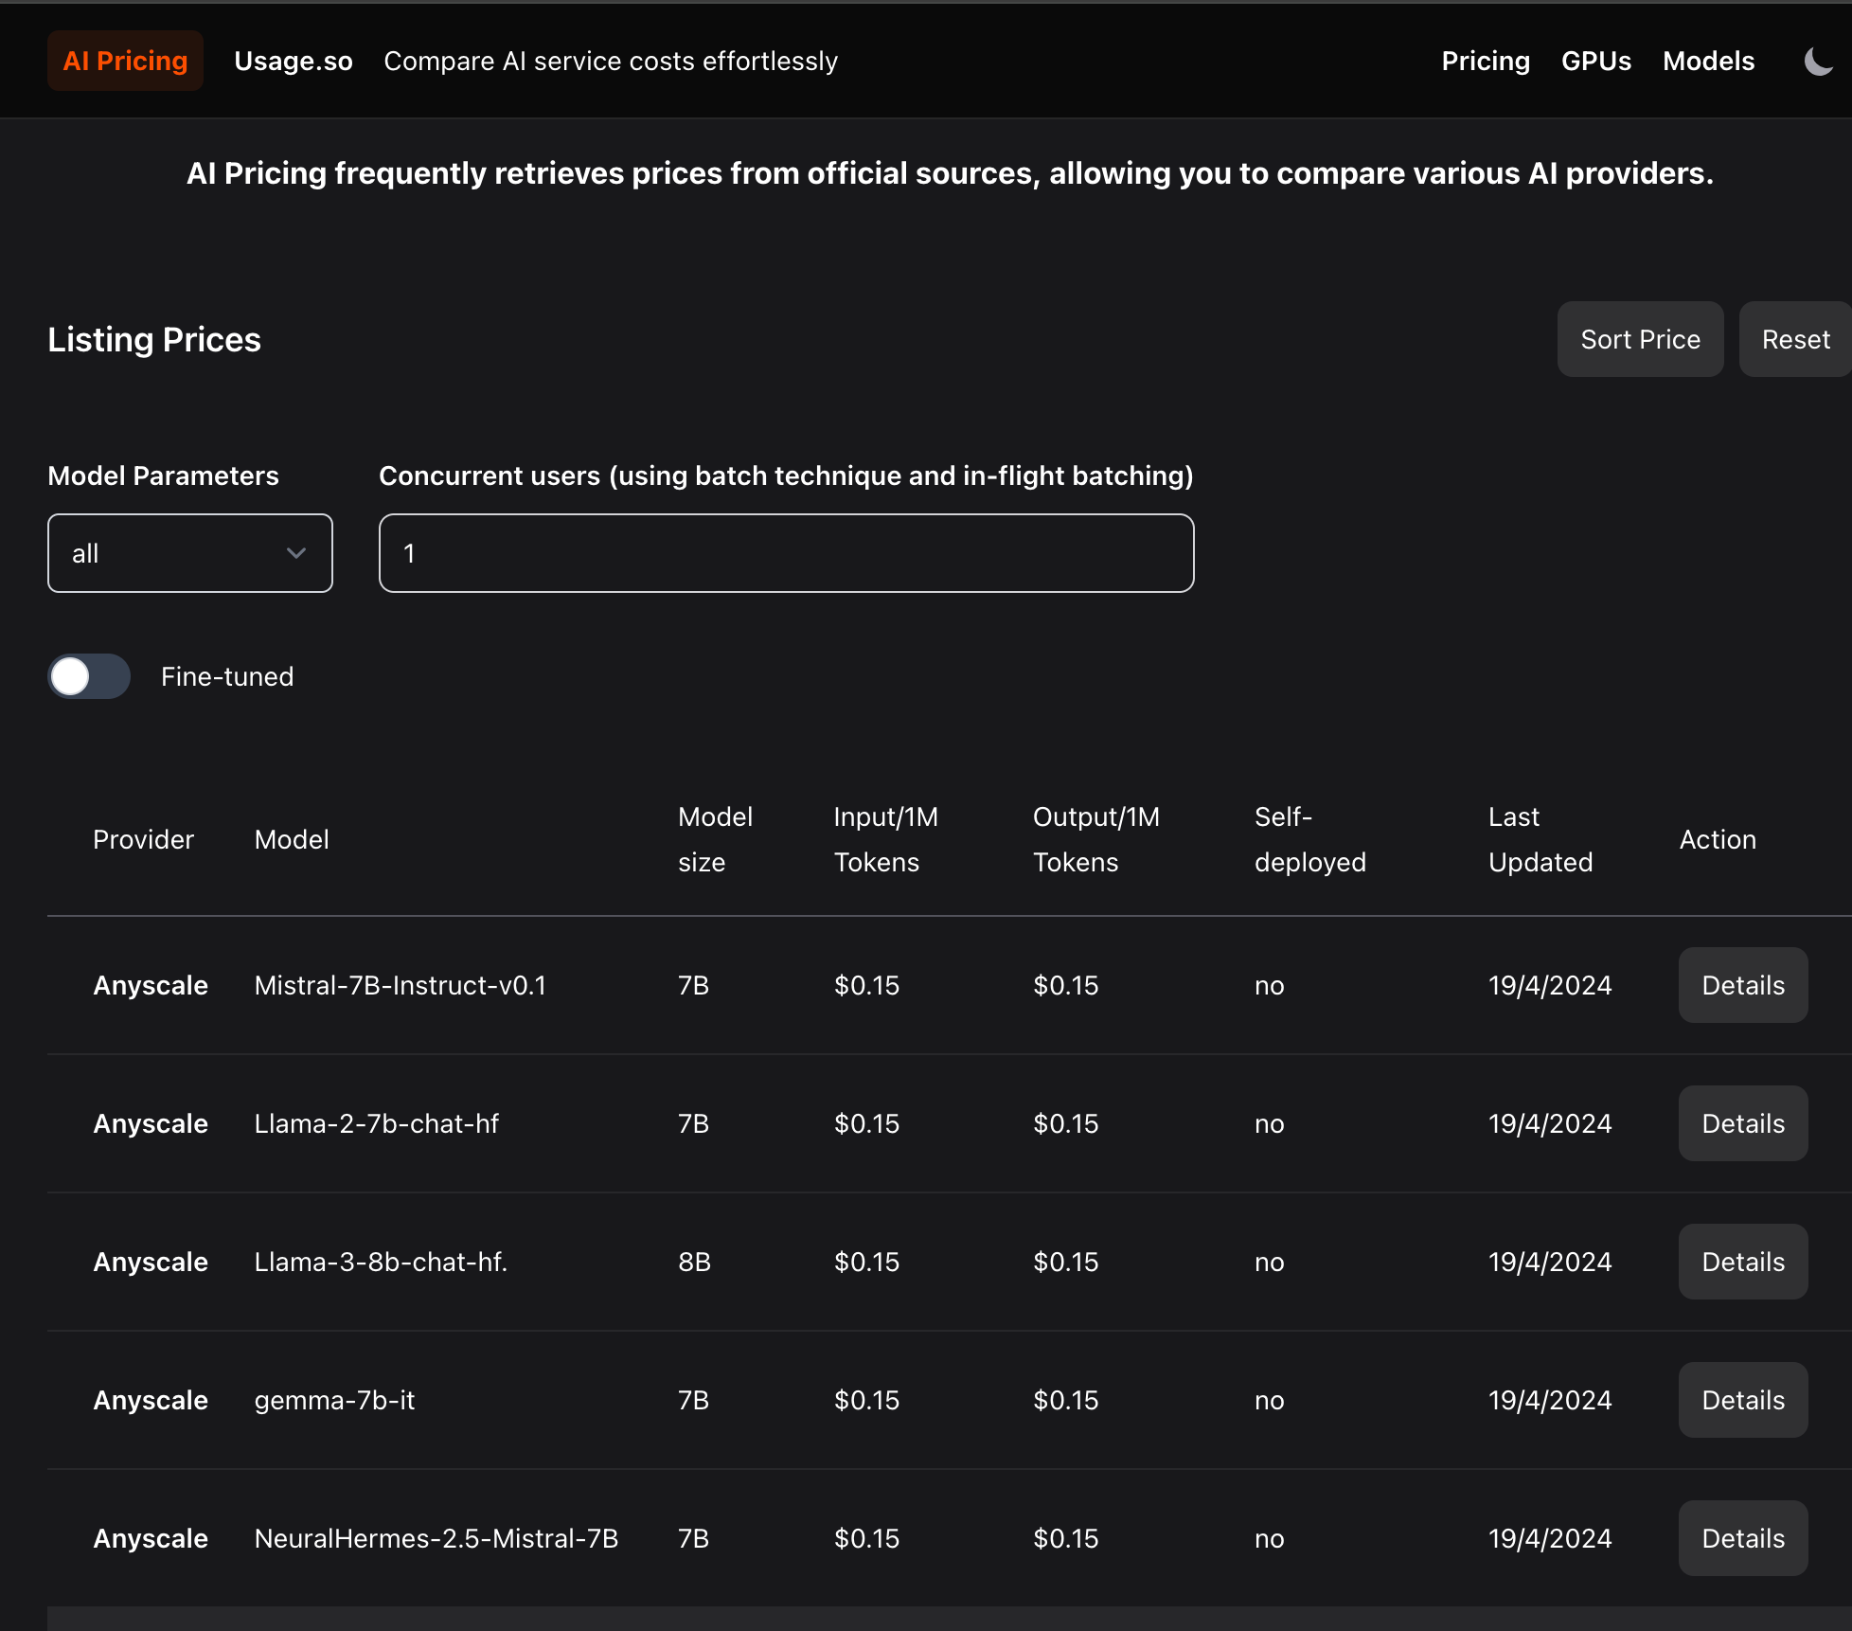Click the Last Updated column header
Screen dimensions: 1852x1631
point(1540,839)
